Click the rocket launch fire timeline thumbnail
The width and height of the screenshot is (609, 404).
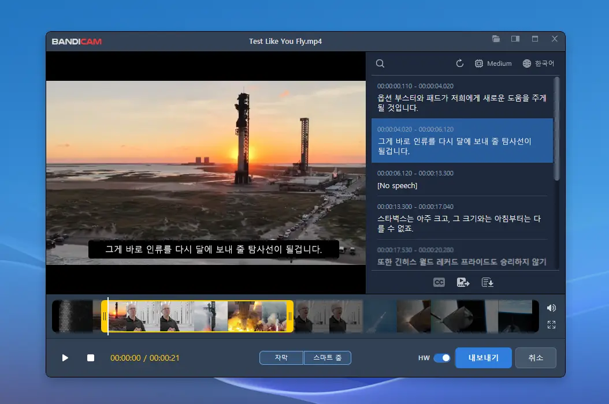(244, 316)
